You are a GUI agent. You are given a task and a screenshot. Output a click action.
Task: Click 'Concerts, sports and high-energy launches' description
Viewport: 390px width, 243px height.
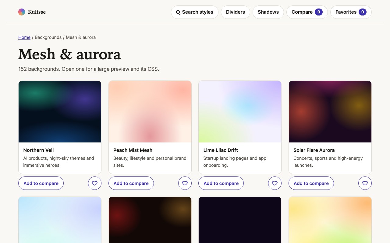tap(328, 162)
